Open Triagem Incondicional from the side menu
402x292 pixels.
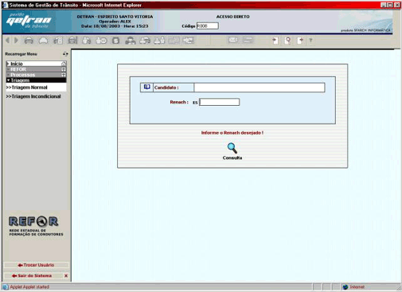[33, 96]
